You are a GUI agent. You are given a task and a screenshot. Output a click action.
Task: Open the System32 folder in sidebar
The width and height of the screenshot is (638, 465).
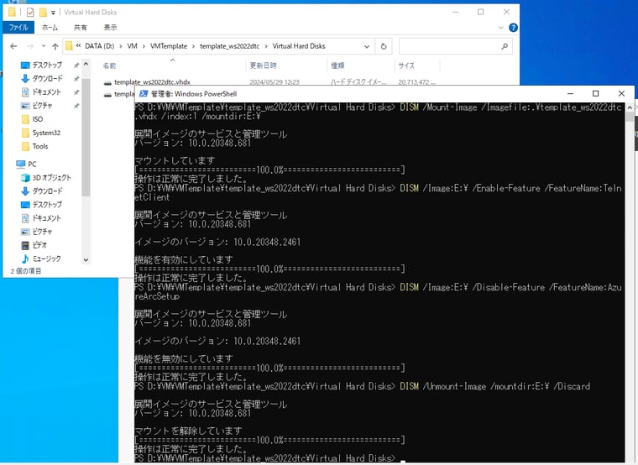(46, 133)
